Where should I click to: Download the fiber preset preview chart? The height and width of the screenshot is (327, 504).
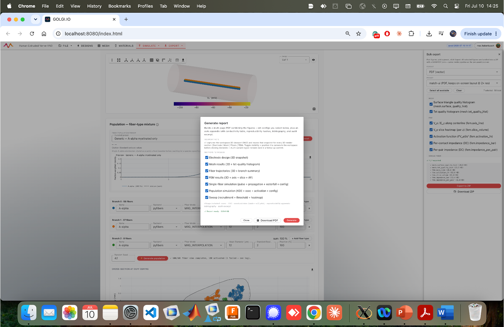coord(310,157)
